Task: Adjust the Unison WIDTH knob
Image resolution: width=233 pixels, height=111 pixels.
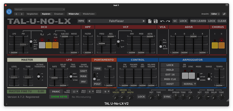Action: click(x=130, y=97)
